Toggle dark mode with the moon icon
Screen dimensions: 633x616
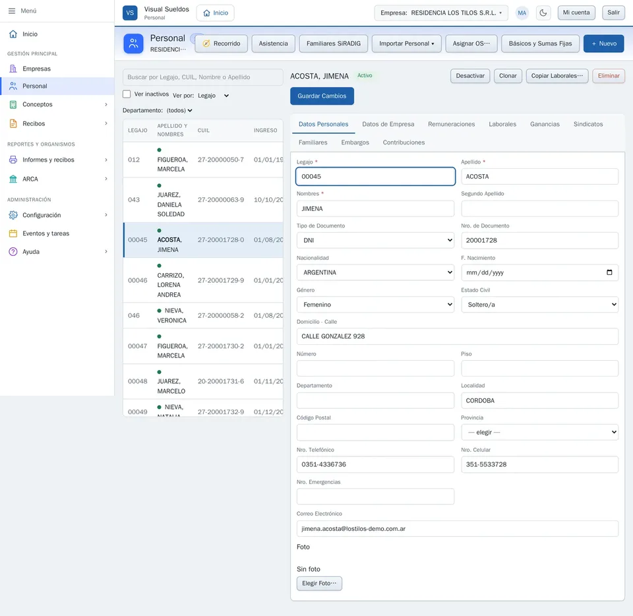pos(543,13)
